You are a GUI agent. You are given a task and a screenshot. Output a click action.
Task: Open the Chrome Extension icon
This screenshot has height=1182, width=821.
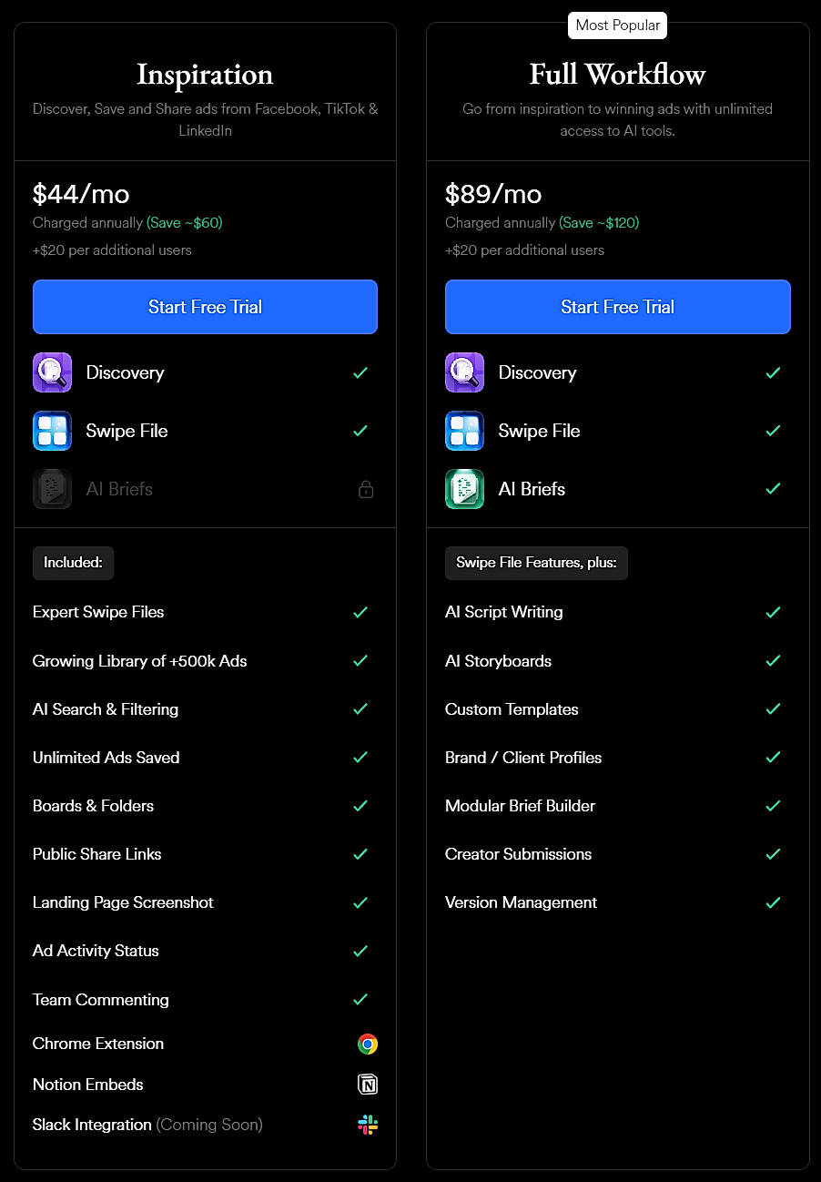point(368,1044)
